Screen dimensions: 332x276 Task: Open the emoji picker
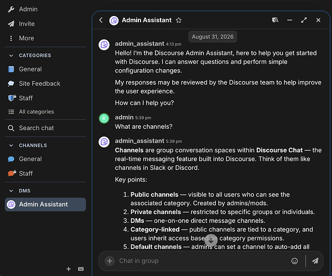click(x=294, y=261)
